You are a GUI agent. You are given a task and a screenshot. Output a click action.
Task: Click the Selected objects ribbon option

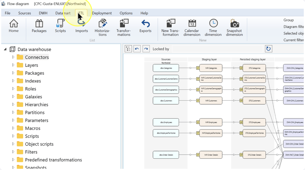(x=293, y=33)
